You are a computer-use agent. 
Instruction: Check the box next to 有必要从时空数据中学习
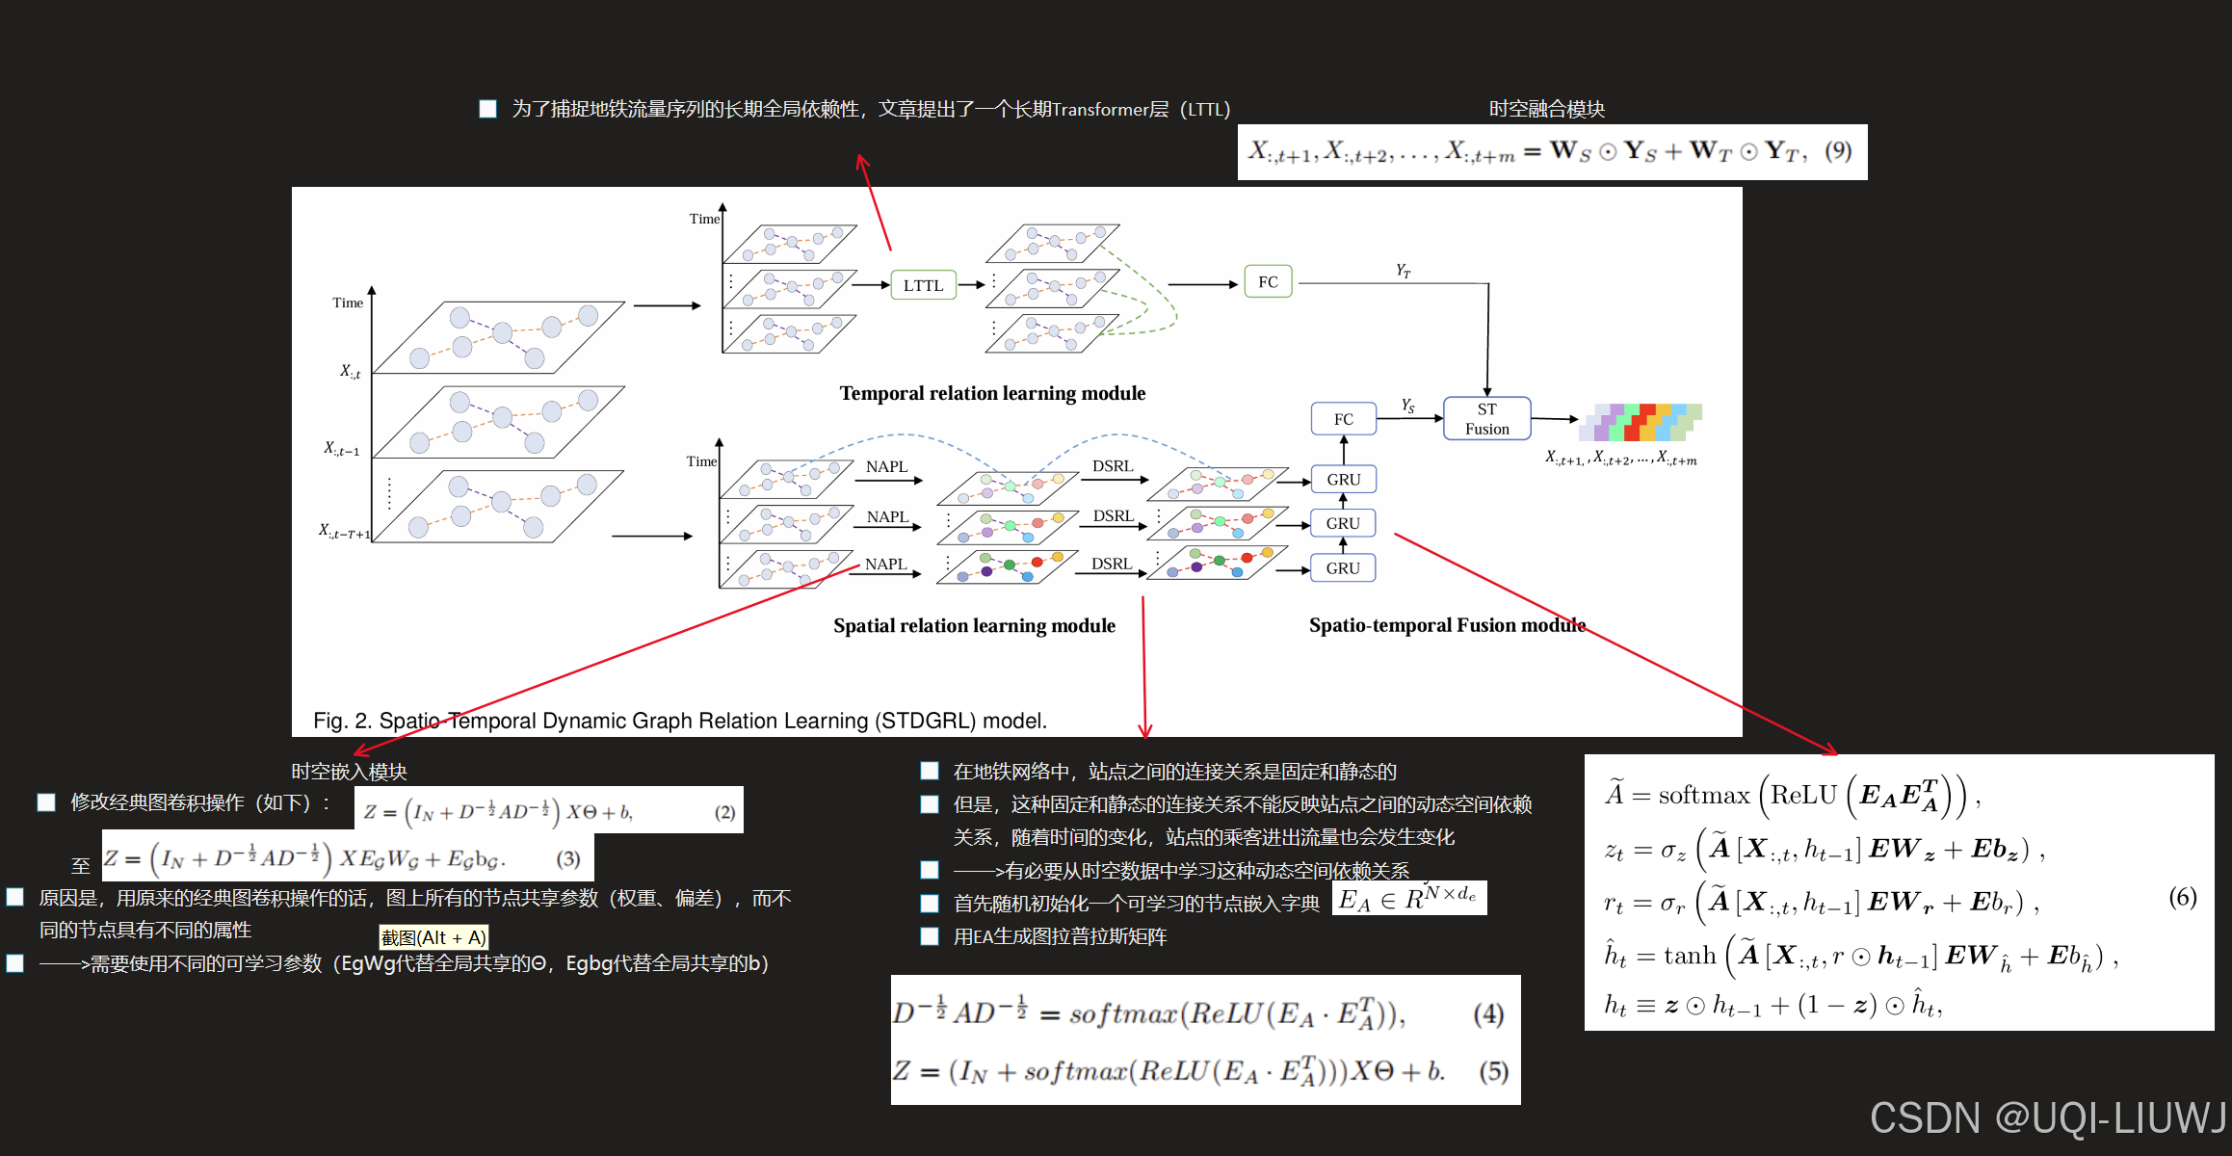[930, 870]
